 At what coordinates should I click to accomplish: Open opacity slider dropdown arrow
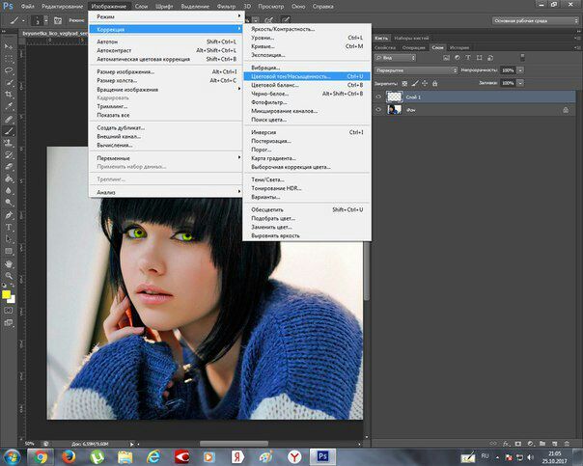tap(520, 70)
